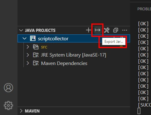Click the Collapse All icon in Java Projects
This screenshot has width=151, height=115.
pos(116,30)
